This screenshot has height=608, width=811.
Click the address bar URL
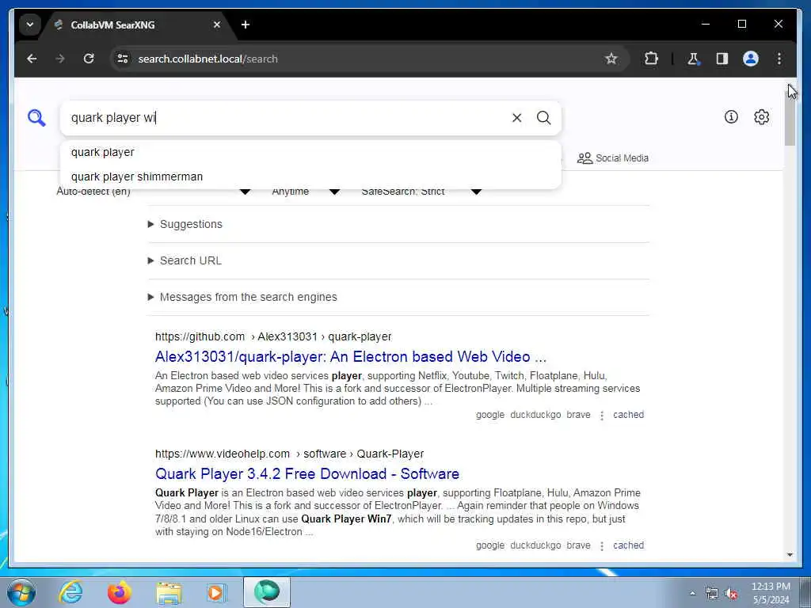click(x=208, y=59)
